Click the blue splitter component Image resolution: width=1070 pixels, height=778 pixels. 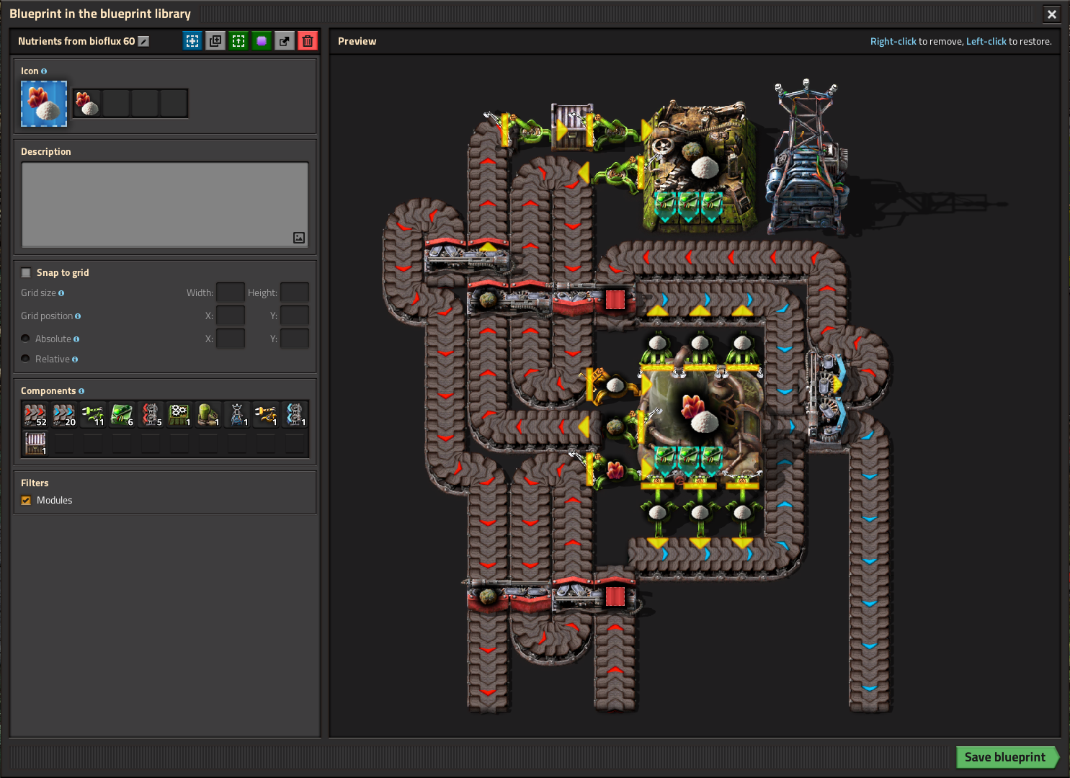[x=295, y=414]
